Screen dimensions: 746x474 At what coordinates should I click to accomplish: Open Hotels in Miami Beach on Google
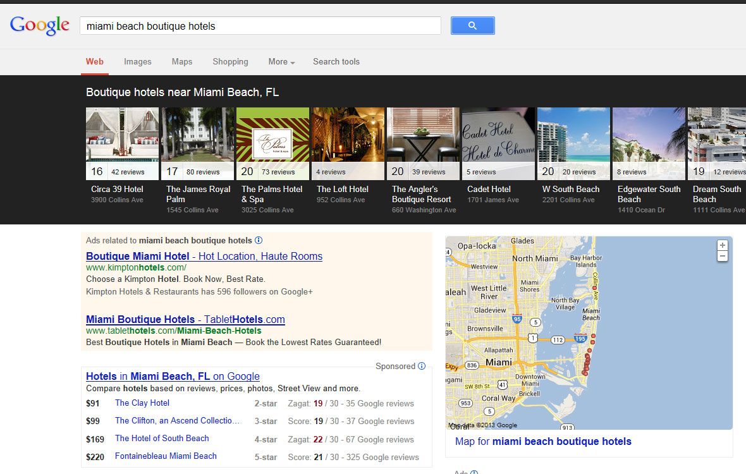[x=173, y=376]
